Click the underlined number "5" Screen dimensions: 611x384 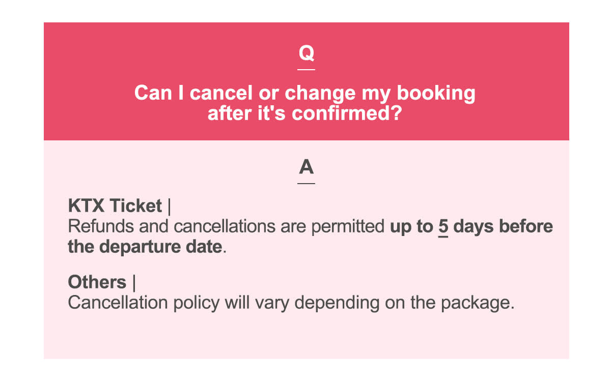tap(443, 226)
